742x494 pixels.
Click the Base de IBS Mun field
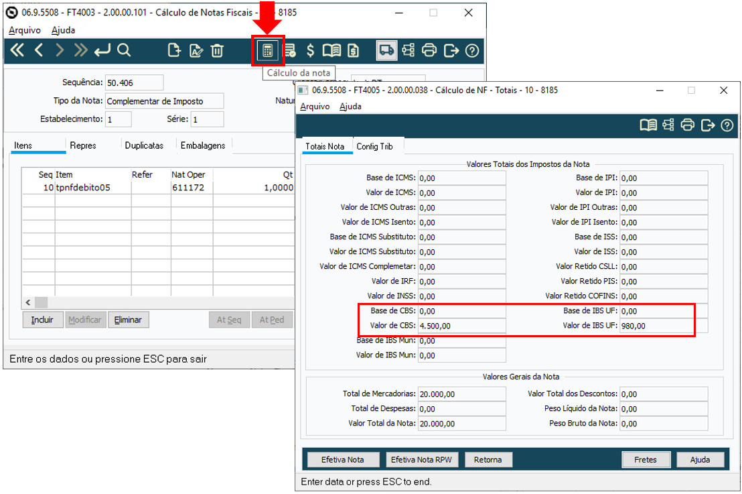pyautogui.click(x=462, y=341)
